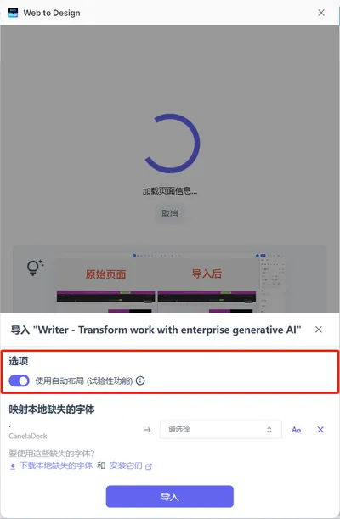
Task: Open the 导入后 preview image
Action: click(207, 285)
